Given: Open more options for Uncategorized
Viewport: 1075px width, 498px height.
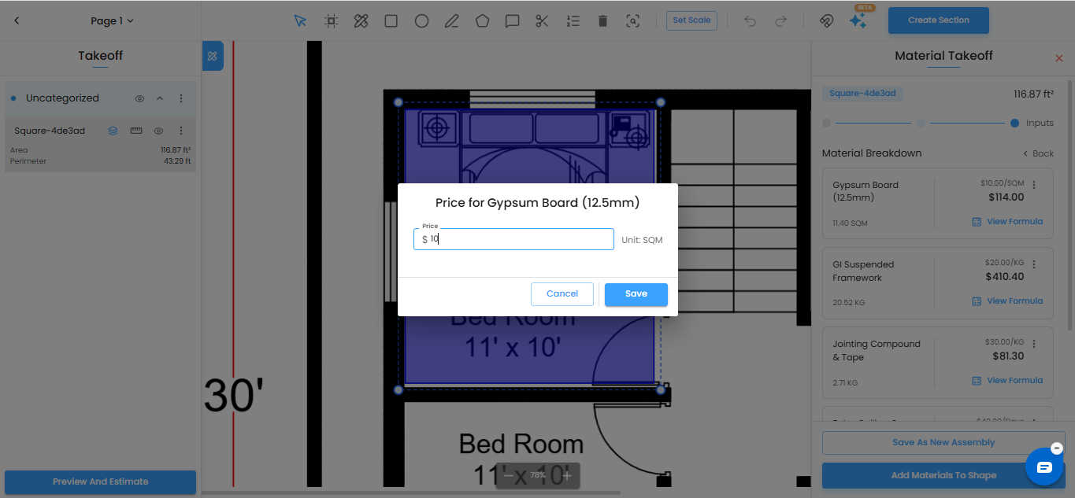Looking at the screenshot, I should pyautogui.click(x=180, y=98).
